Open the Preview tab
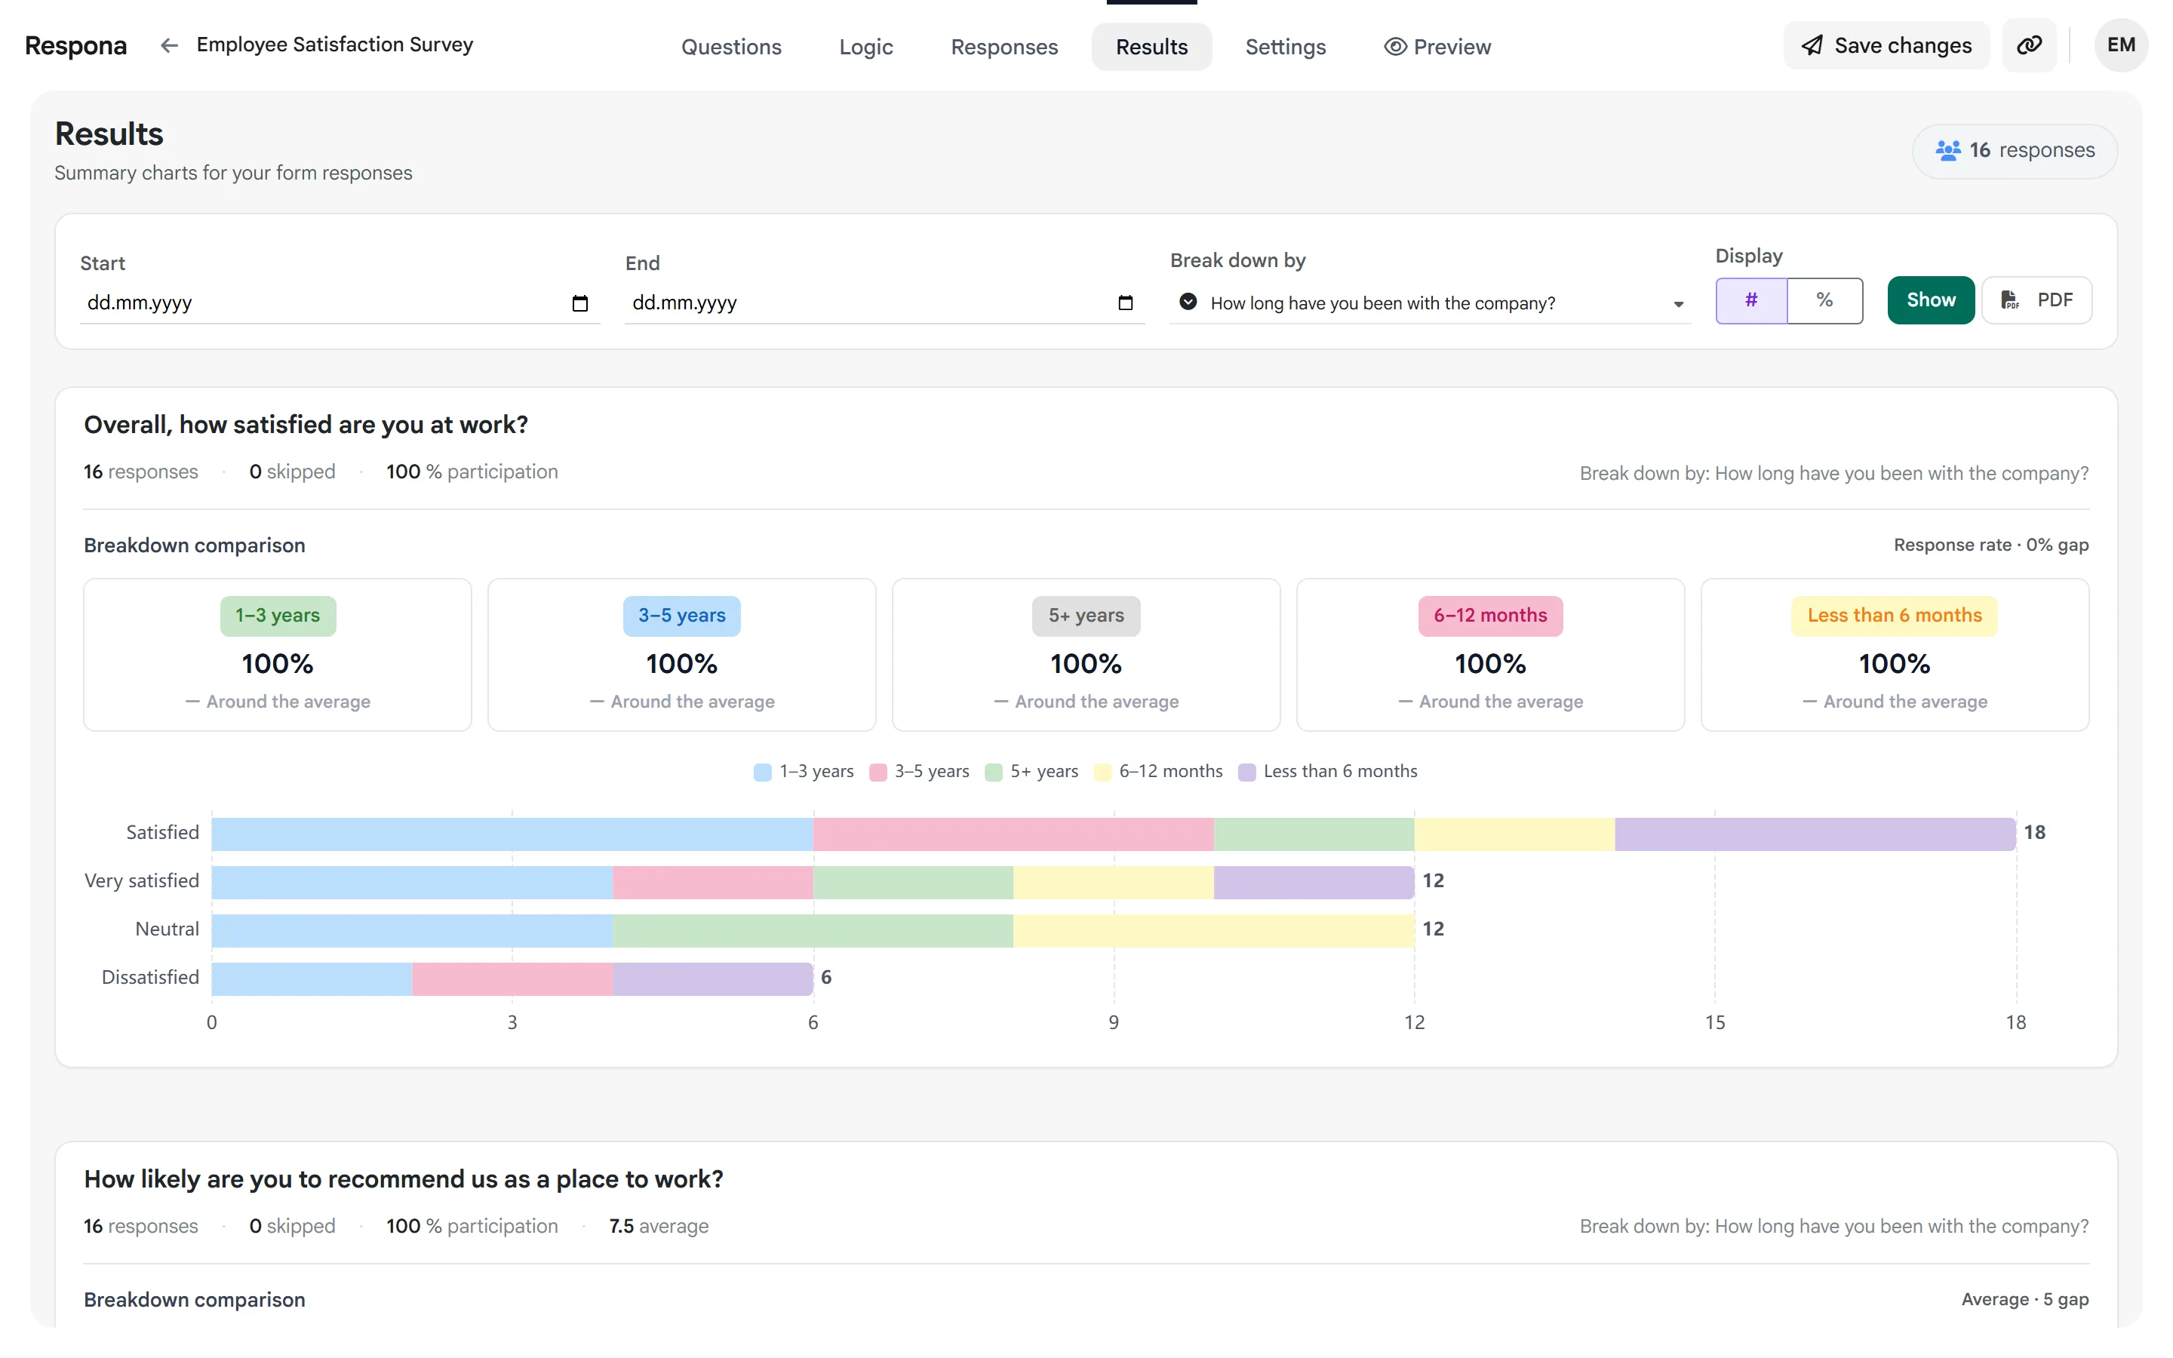 click(1437, 47)
